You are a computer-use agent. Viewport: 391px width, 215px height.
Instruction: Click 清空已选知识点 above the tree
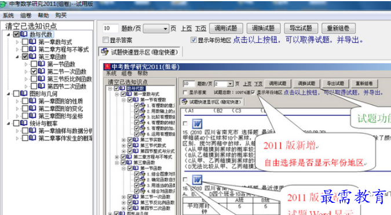pyautogui.click(x=31, y=26)
